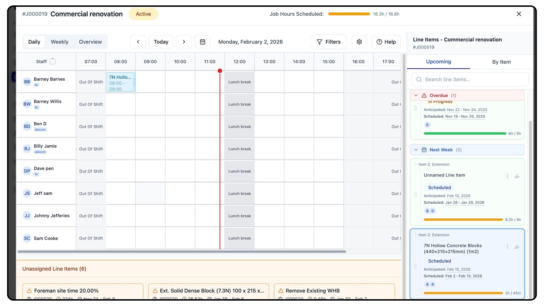
Task: Click the Filters funnel button
Action: click(x=328, y=42)
